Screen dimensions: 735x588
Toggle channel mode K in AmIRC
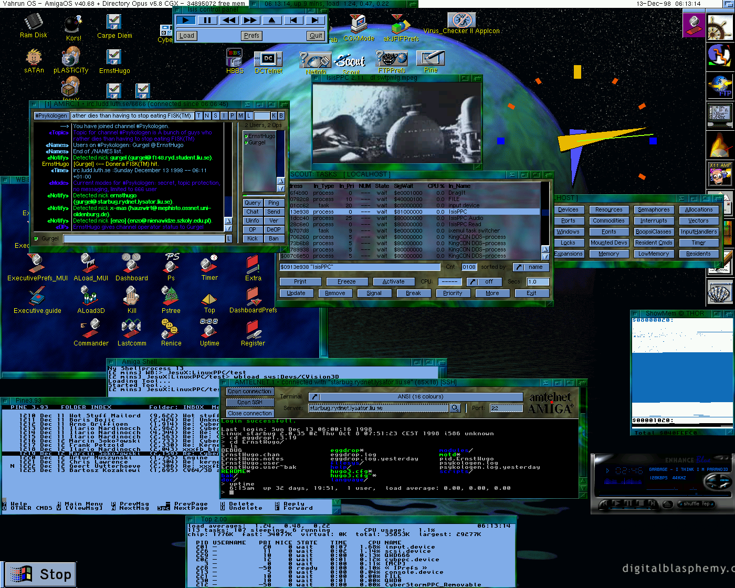tap(274, 115)
